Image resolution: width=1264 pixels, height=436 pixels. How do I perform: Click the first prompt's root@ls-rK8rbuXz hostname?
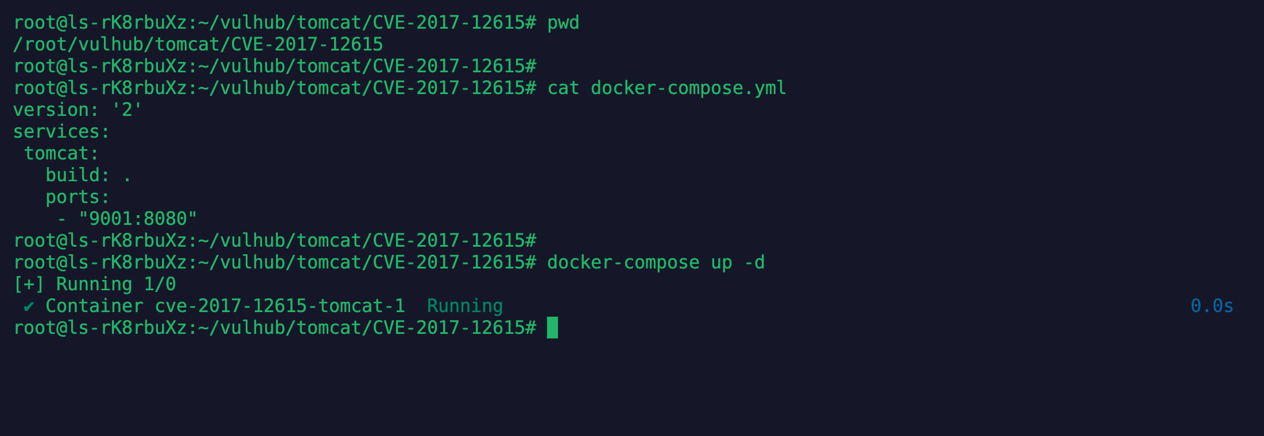tap(100, 24)
